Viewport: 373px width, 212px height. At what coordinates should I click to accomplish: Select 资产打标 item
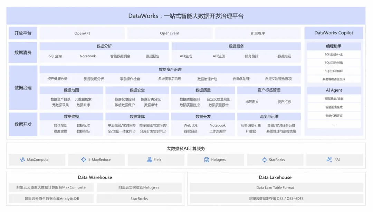tap(284, 102)
